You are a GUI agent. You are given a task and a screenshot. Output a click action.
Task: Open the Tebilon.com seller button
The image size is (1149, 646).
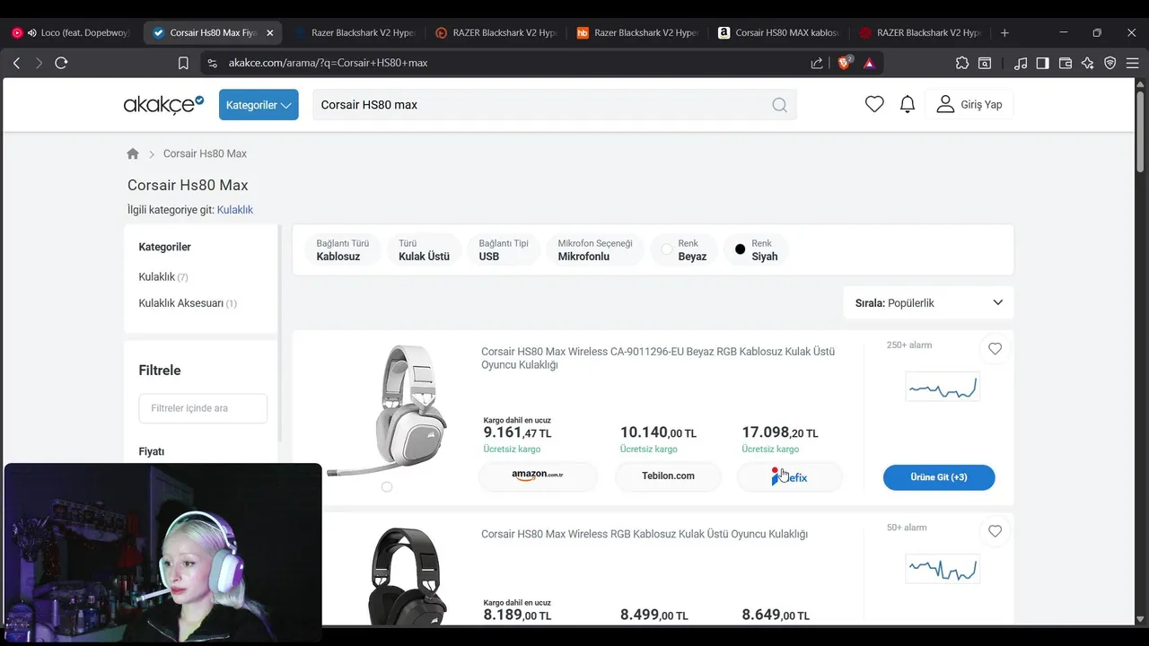coord(668,476)
